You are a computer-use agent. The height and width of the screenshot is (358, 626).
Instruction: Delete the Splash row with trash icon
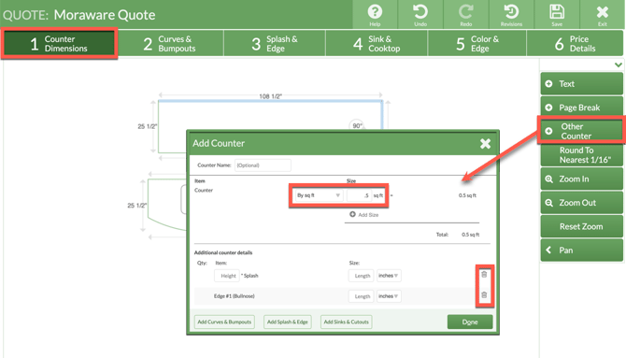[x=484, y=275]
